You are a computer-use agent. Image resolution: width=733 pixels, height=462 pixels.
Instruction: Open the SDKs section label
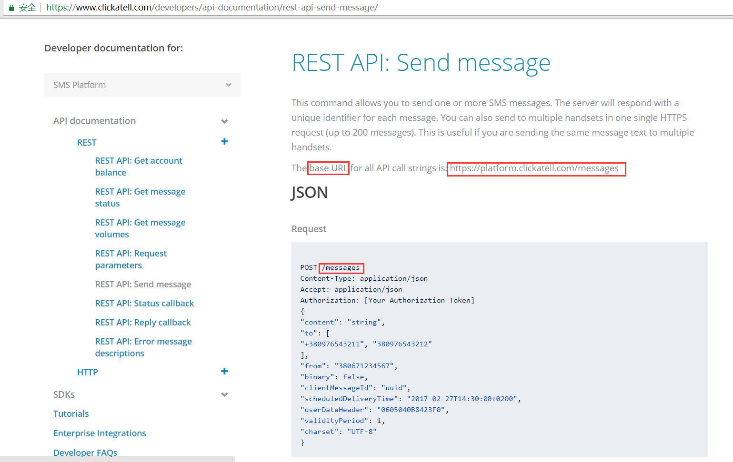point(64,394)
